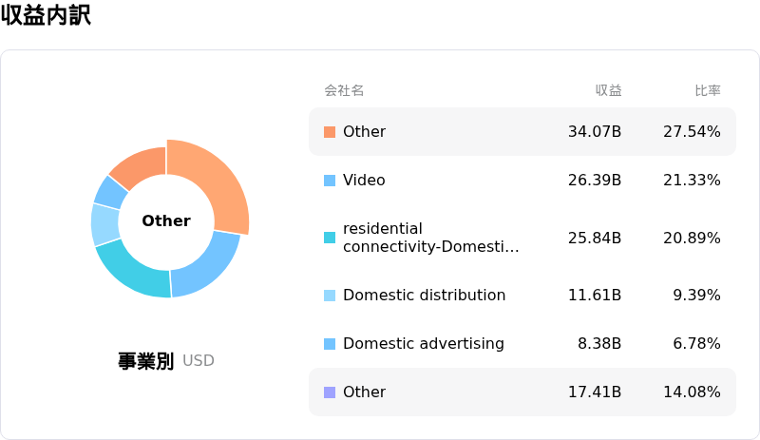Click the orange swatch beside the 34.07B Other row
760x440 pixels.
click(330, 132)
